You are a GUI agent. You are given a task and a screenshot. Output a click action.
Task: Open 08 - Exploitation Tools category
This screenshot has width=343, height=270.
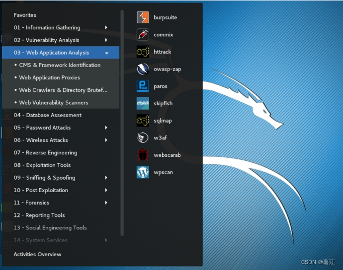pos(61,165)
